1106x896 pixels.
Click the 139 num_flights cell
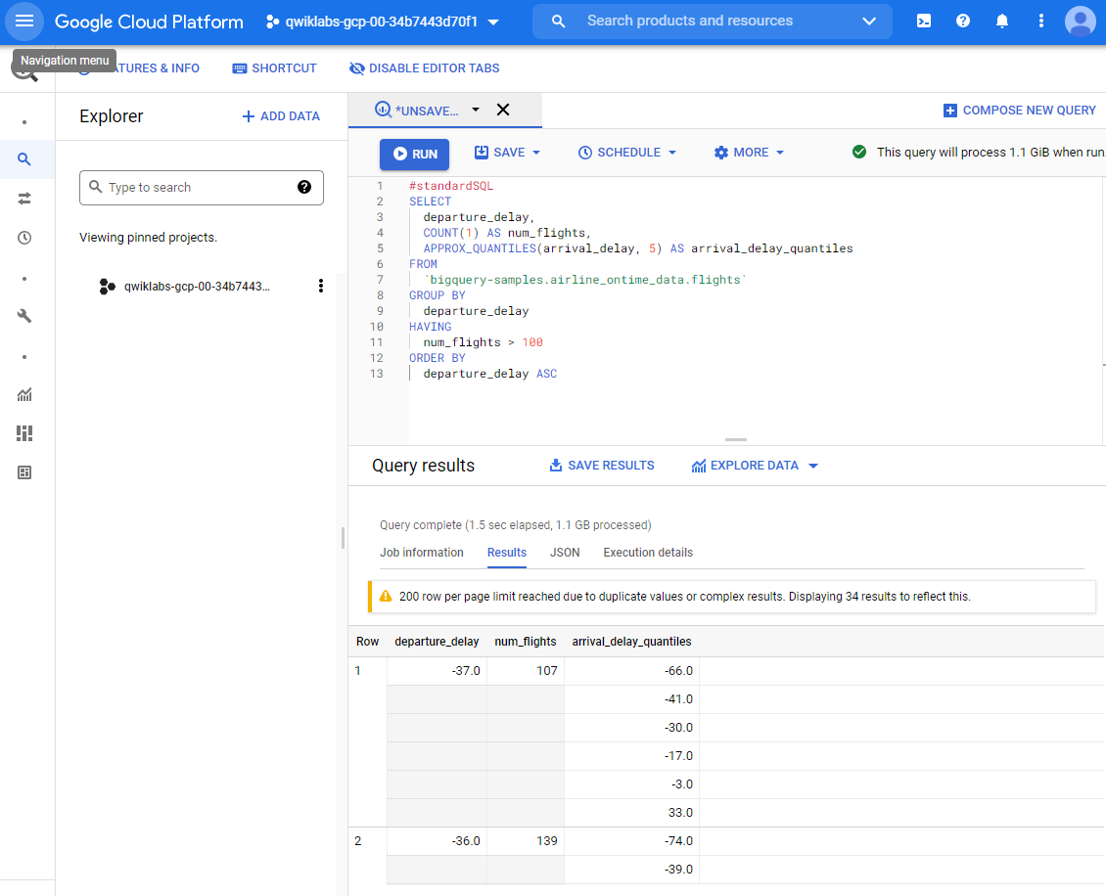[x=526, y=841]
